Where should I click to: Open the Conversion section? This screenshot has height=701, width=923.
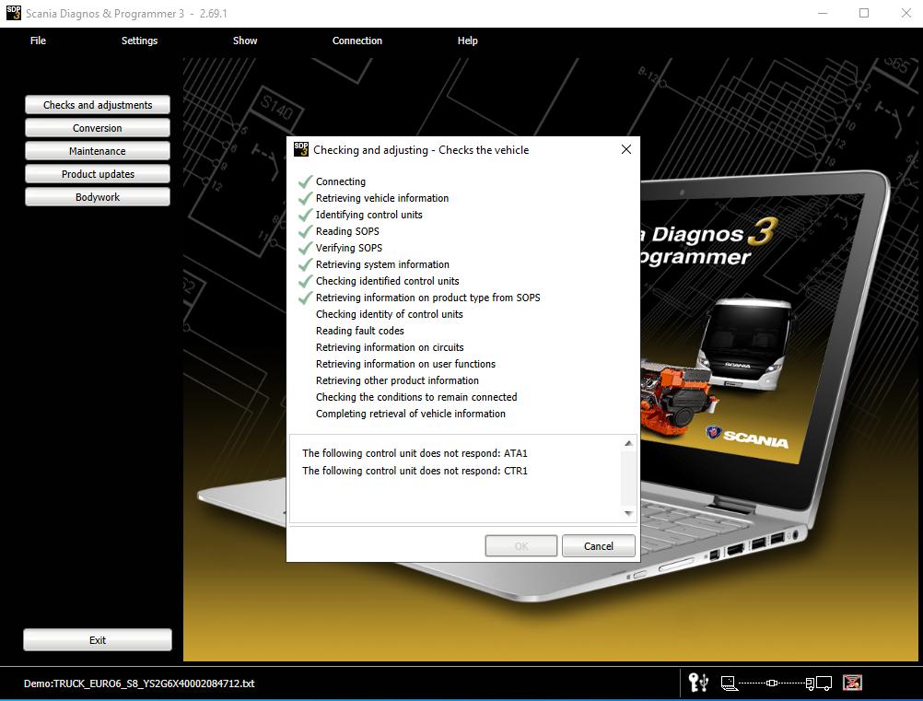[x=97, y=127]
